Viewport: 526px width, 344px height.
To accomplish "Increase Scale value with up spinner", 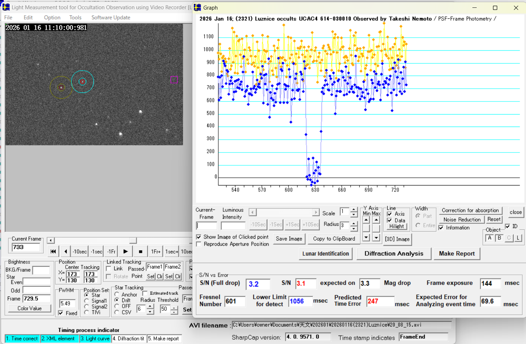I will click(354, 210).
